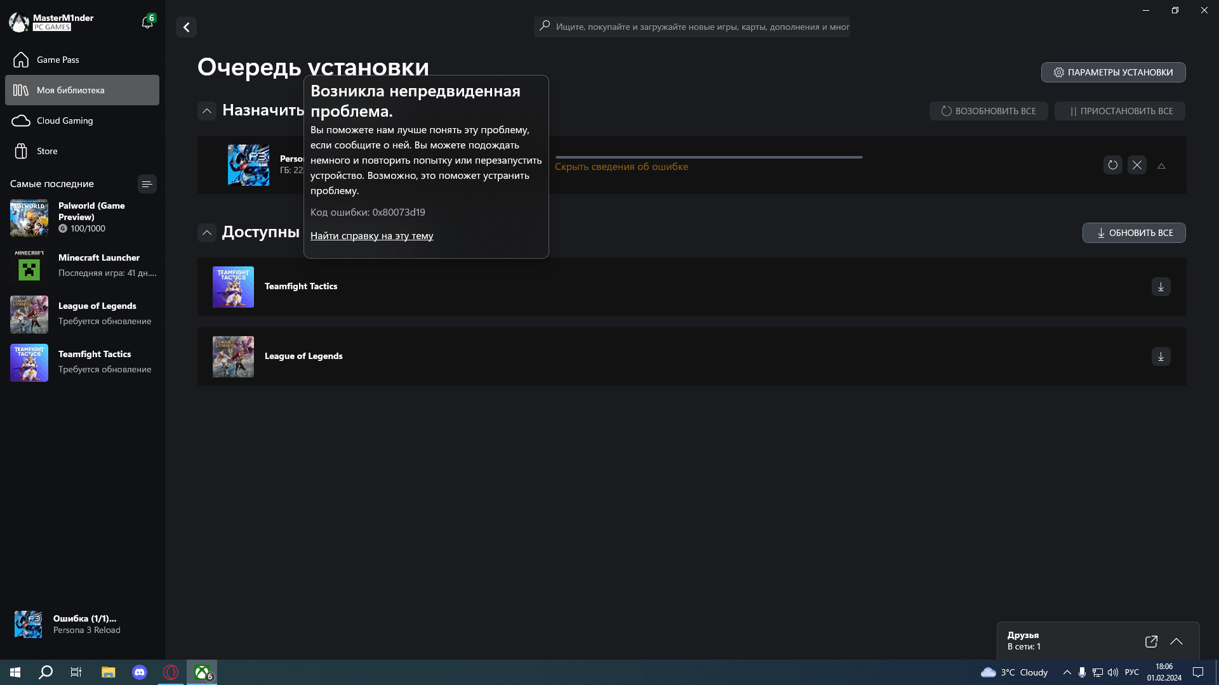1219x685 pixels.
Task: Open the weather widget showing 3°C Cloudy
Action: 1014,672
